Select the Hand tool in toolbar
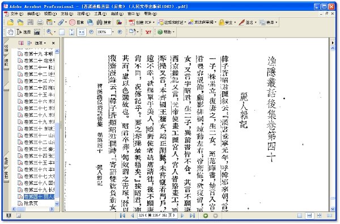 [x=10, y=32]
